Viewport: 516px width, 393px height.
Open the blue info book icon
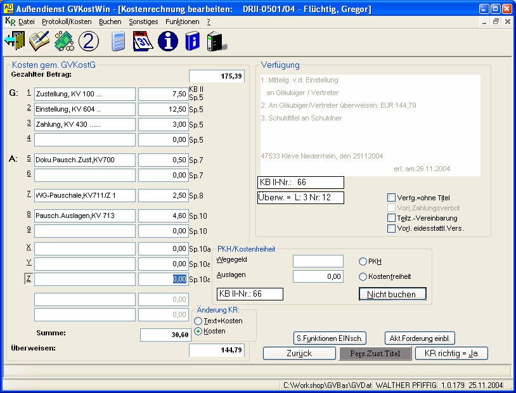192,41
